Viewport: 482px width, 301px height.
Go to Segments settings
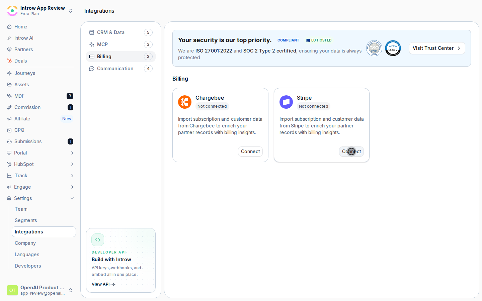click(44, 220)
